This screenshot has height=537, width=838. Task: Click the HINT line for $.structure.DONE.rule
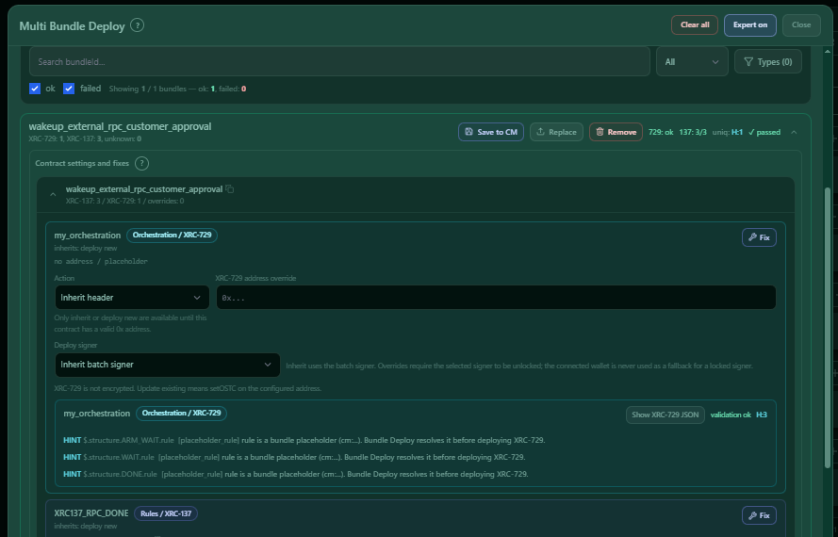pos(296,474)
